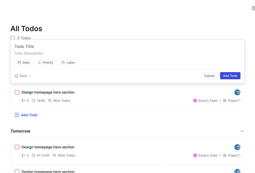
Task: Click the Priority triangle icon
Action: click(39, 63)
